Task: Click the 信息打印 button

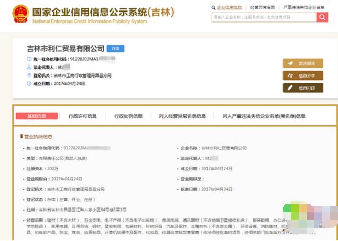Action: tap(303, 88)
